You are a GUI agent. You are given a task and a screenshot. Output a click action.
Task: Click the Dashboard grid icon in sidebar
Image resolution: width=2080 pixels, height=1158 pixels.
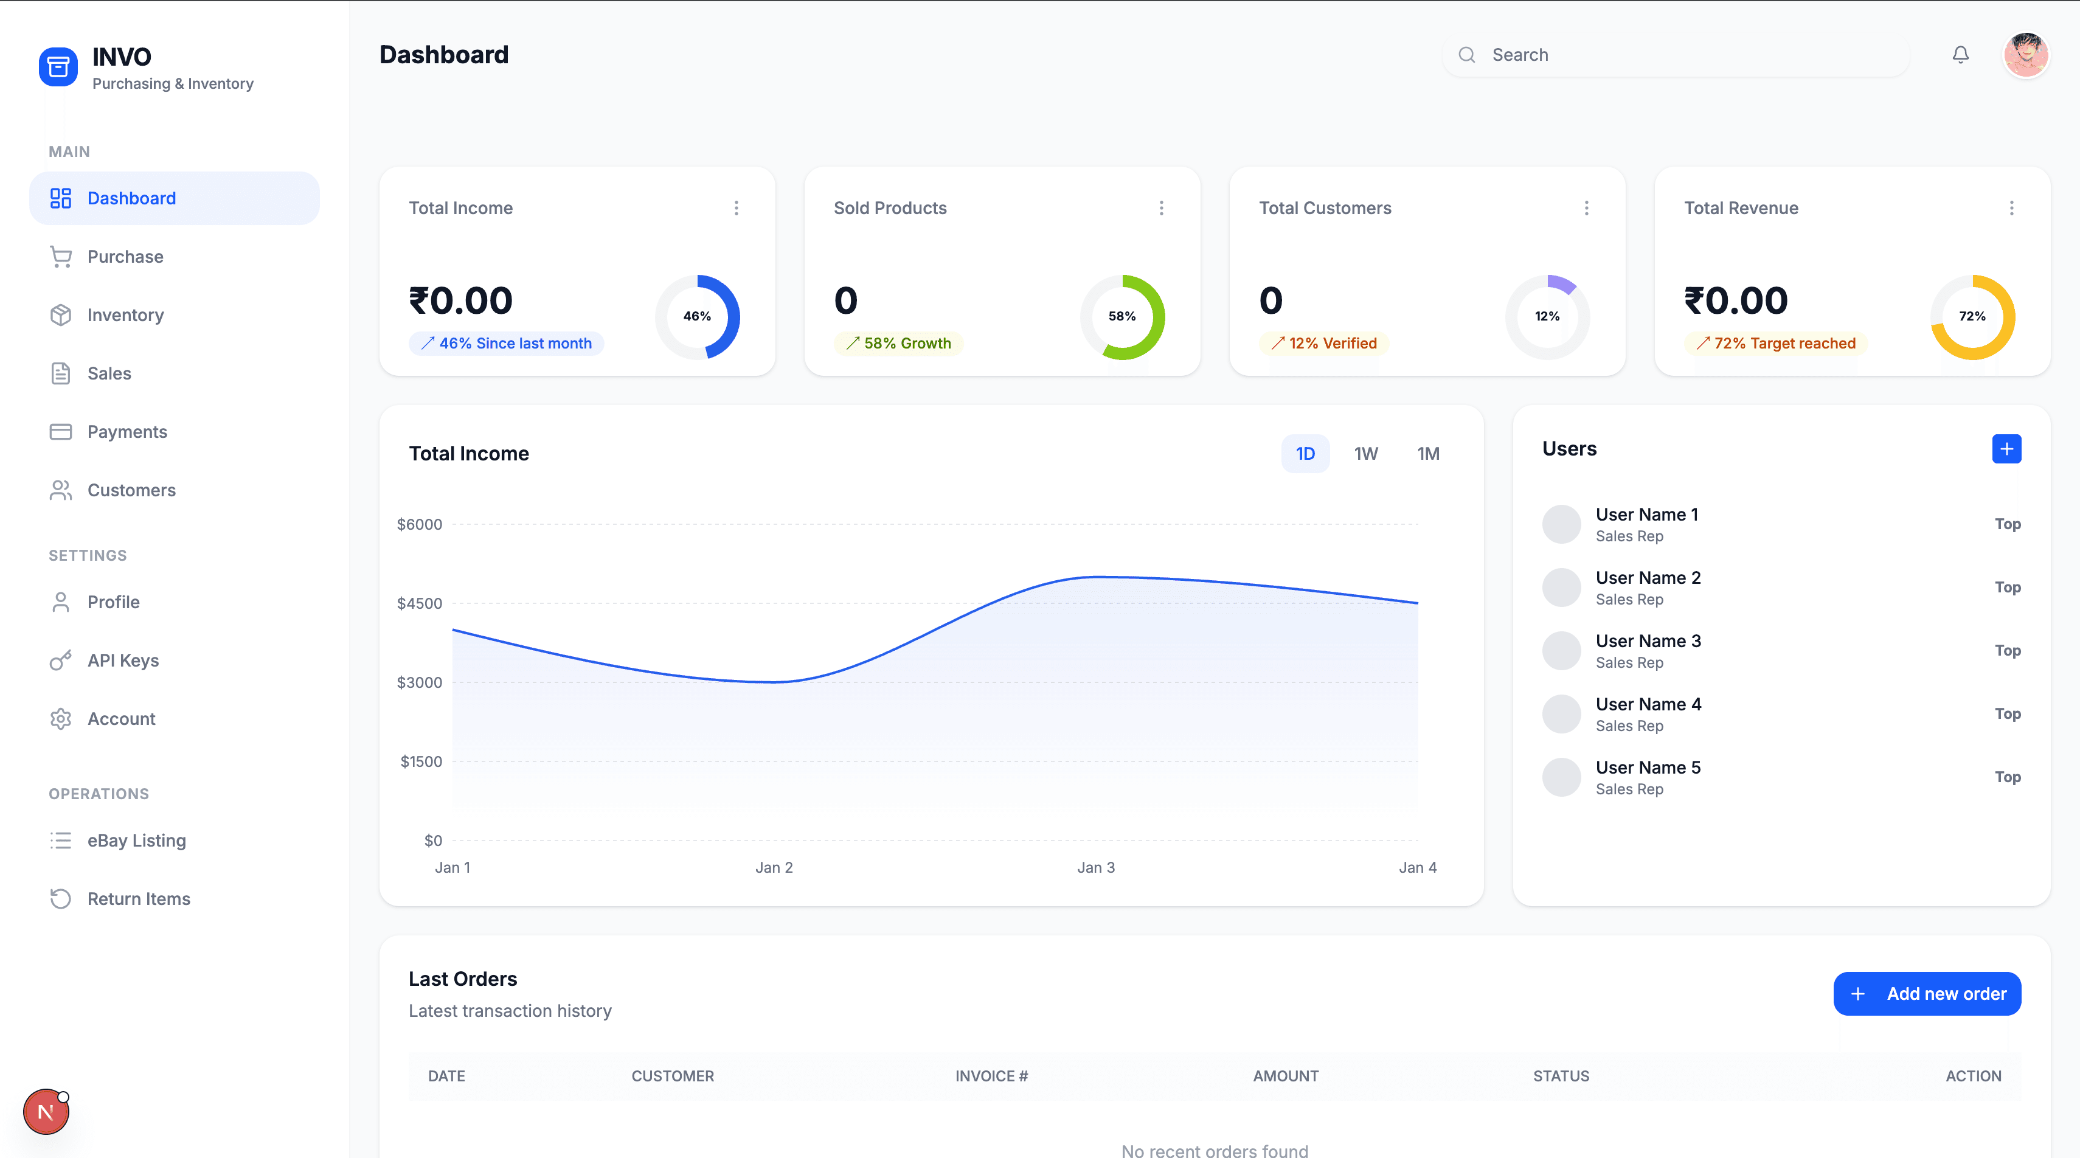click(x=61, y=198)
